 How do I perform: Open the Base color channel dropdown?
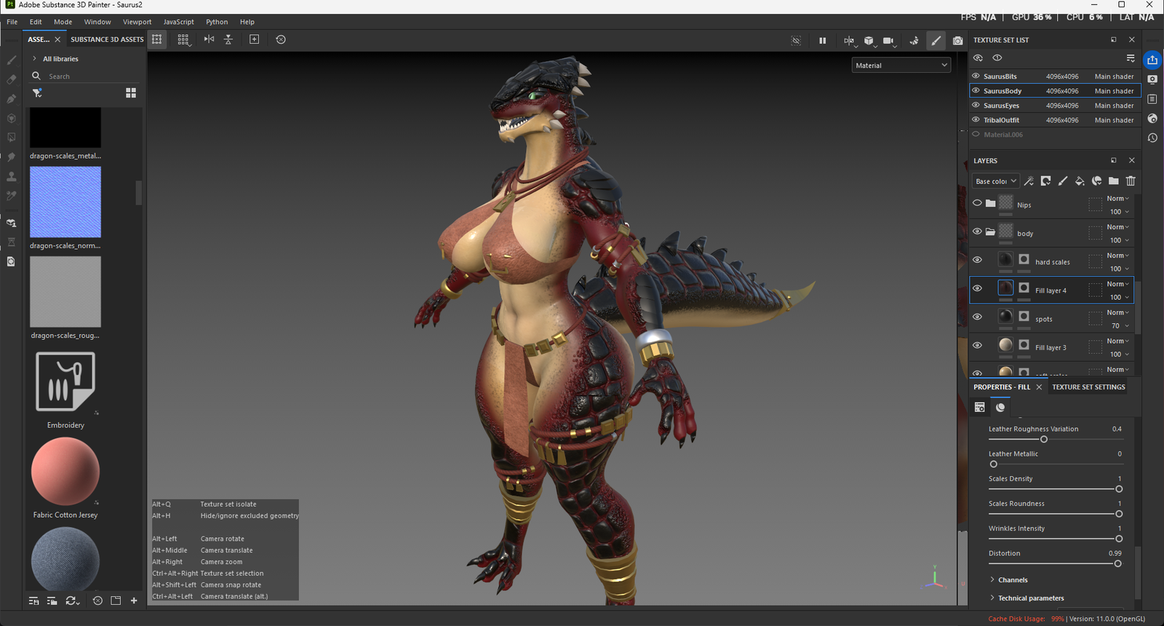point(995,181)
